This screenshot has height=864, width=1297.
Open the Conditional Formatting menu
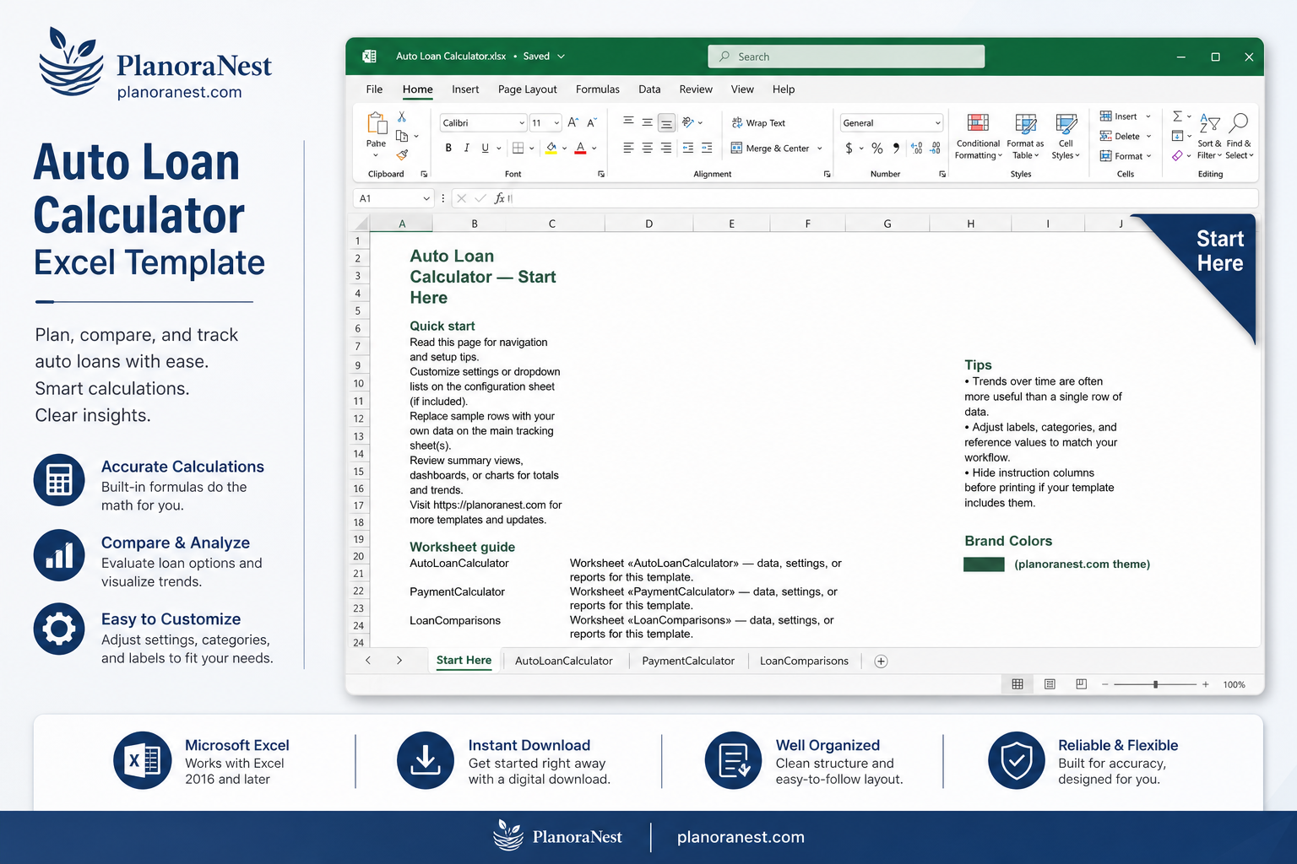pos(978,136)
